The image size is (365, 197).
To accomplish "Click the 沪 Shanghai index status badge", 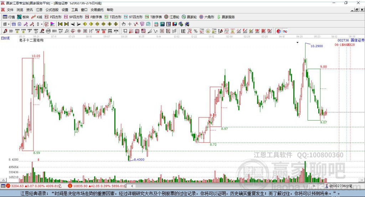I will coord(8,186).
